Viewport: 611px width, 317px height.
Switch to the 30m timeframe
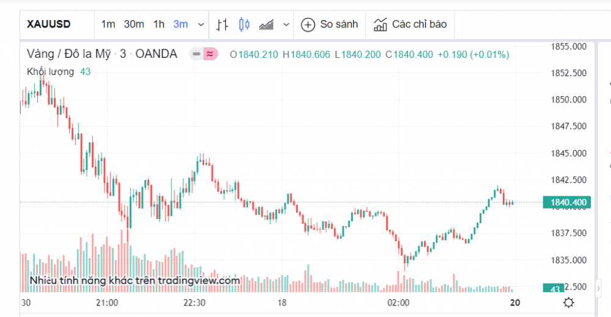tap(134, 24)
